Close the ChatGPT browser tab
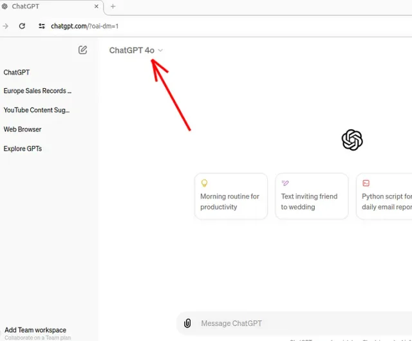Image resolution: width=412 pixels, height=341 pixels. [x=97, y=6]
